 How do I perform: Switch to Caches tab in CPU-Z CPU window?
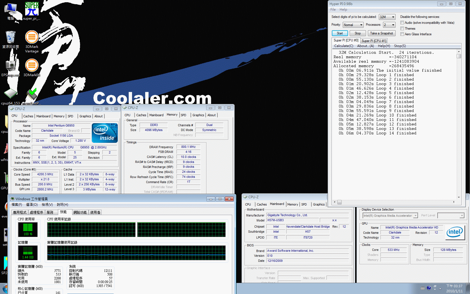point(28,116)
